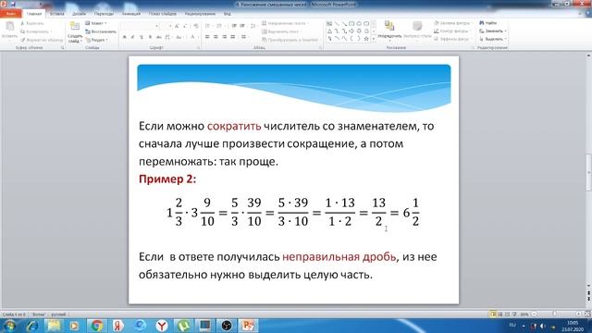The height and width of the screenshot is (333, 592).
Task: Click the zoom slider handle
Action: [x=555, y=314]
